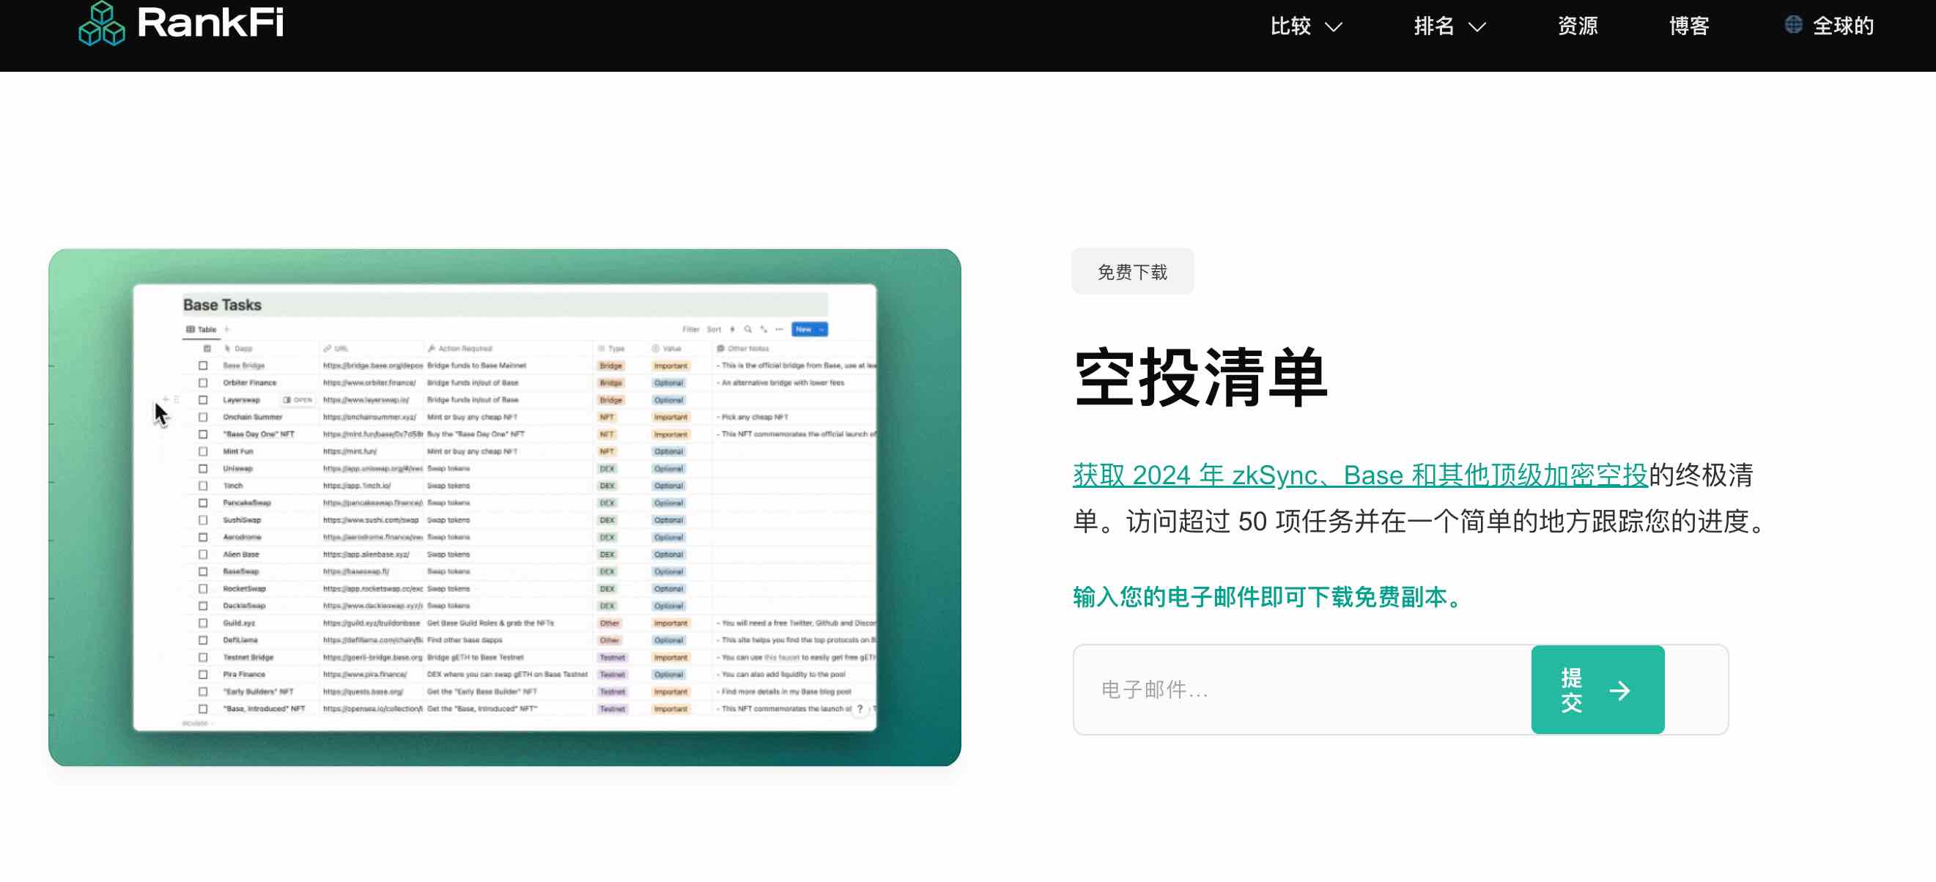Open the zkSync, Base 加密空投 hyperlink
This screenshot has width=1936, height=882.
(1359, 475)
